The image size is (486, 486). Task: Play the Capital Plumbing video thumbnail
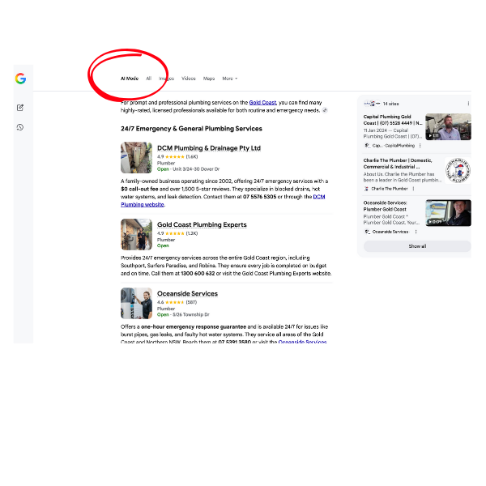point(448,127)
